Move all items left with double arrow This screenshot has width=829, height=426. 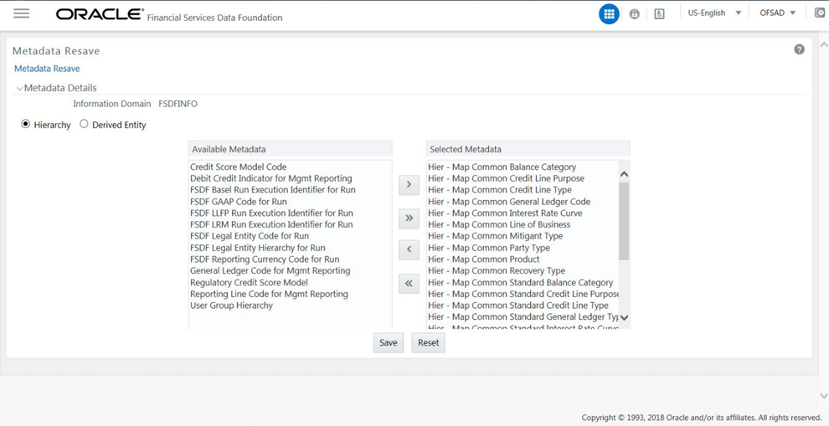409,283
